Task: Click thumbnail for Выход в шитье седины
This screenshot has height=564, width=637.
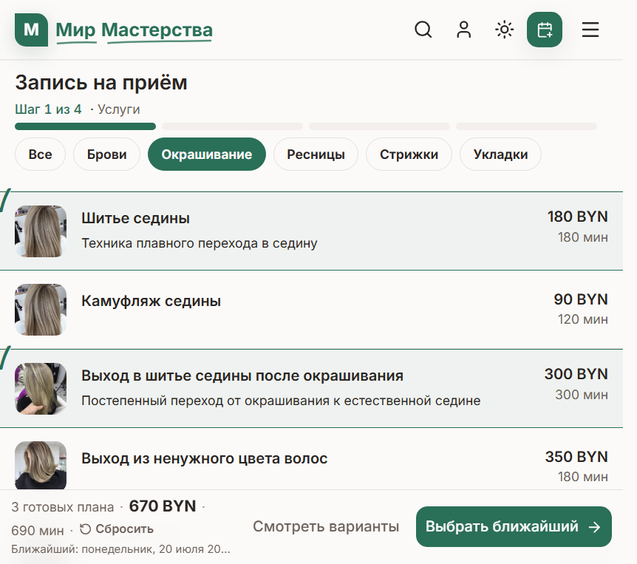Action: 41,389
